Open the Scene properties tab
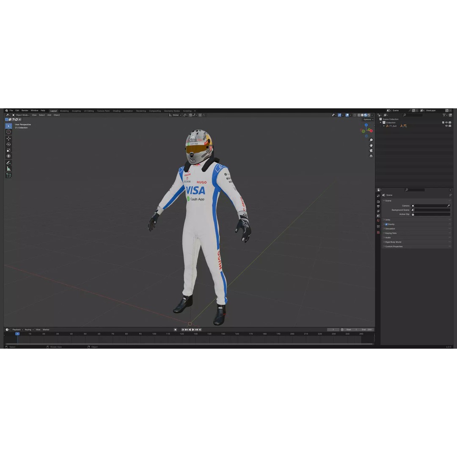Screen dimensions: 457x457 click(378, 216)
